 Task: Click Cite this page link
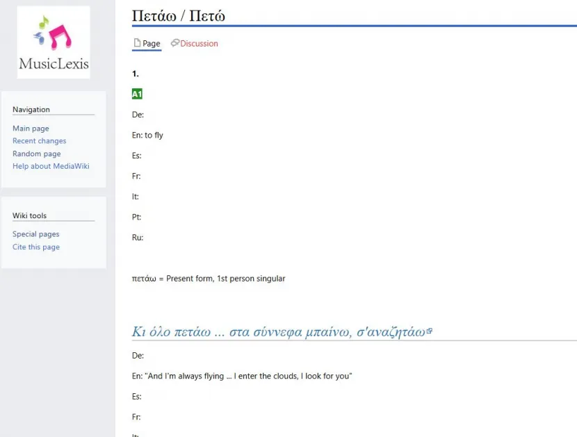36,247
